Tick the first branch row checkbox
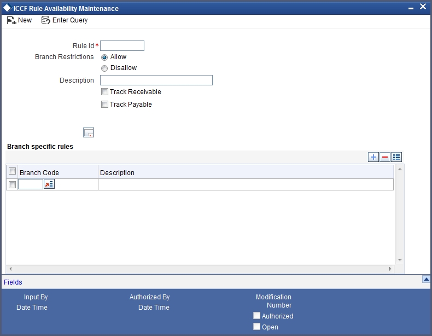Viewport: 432px width, 336px height. [12, 184]
